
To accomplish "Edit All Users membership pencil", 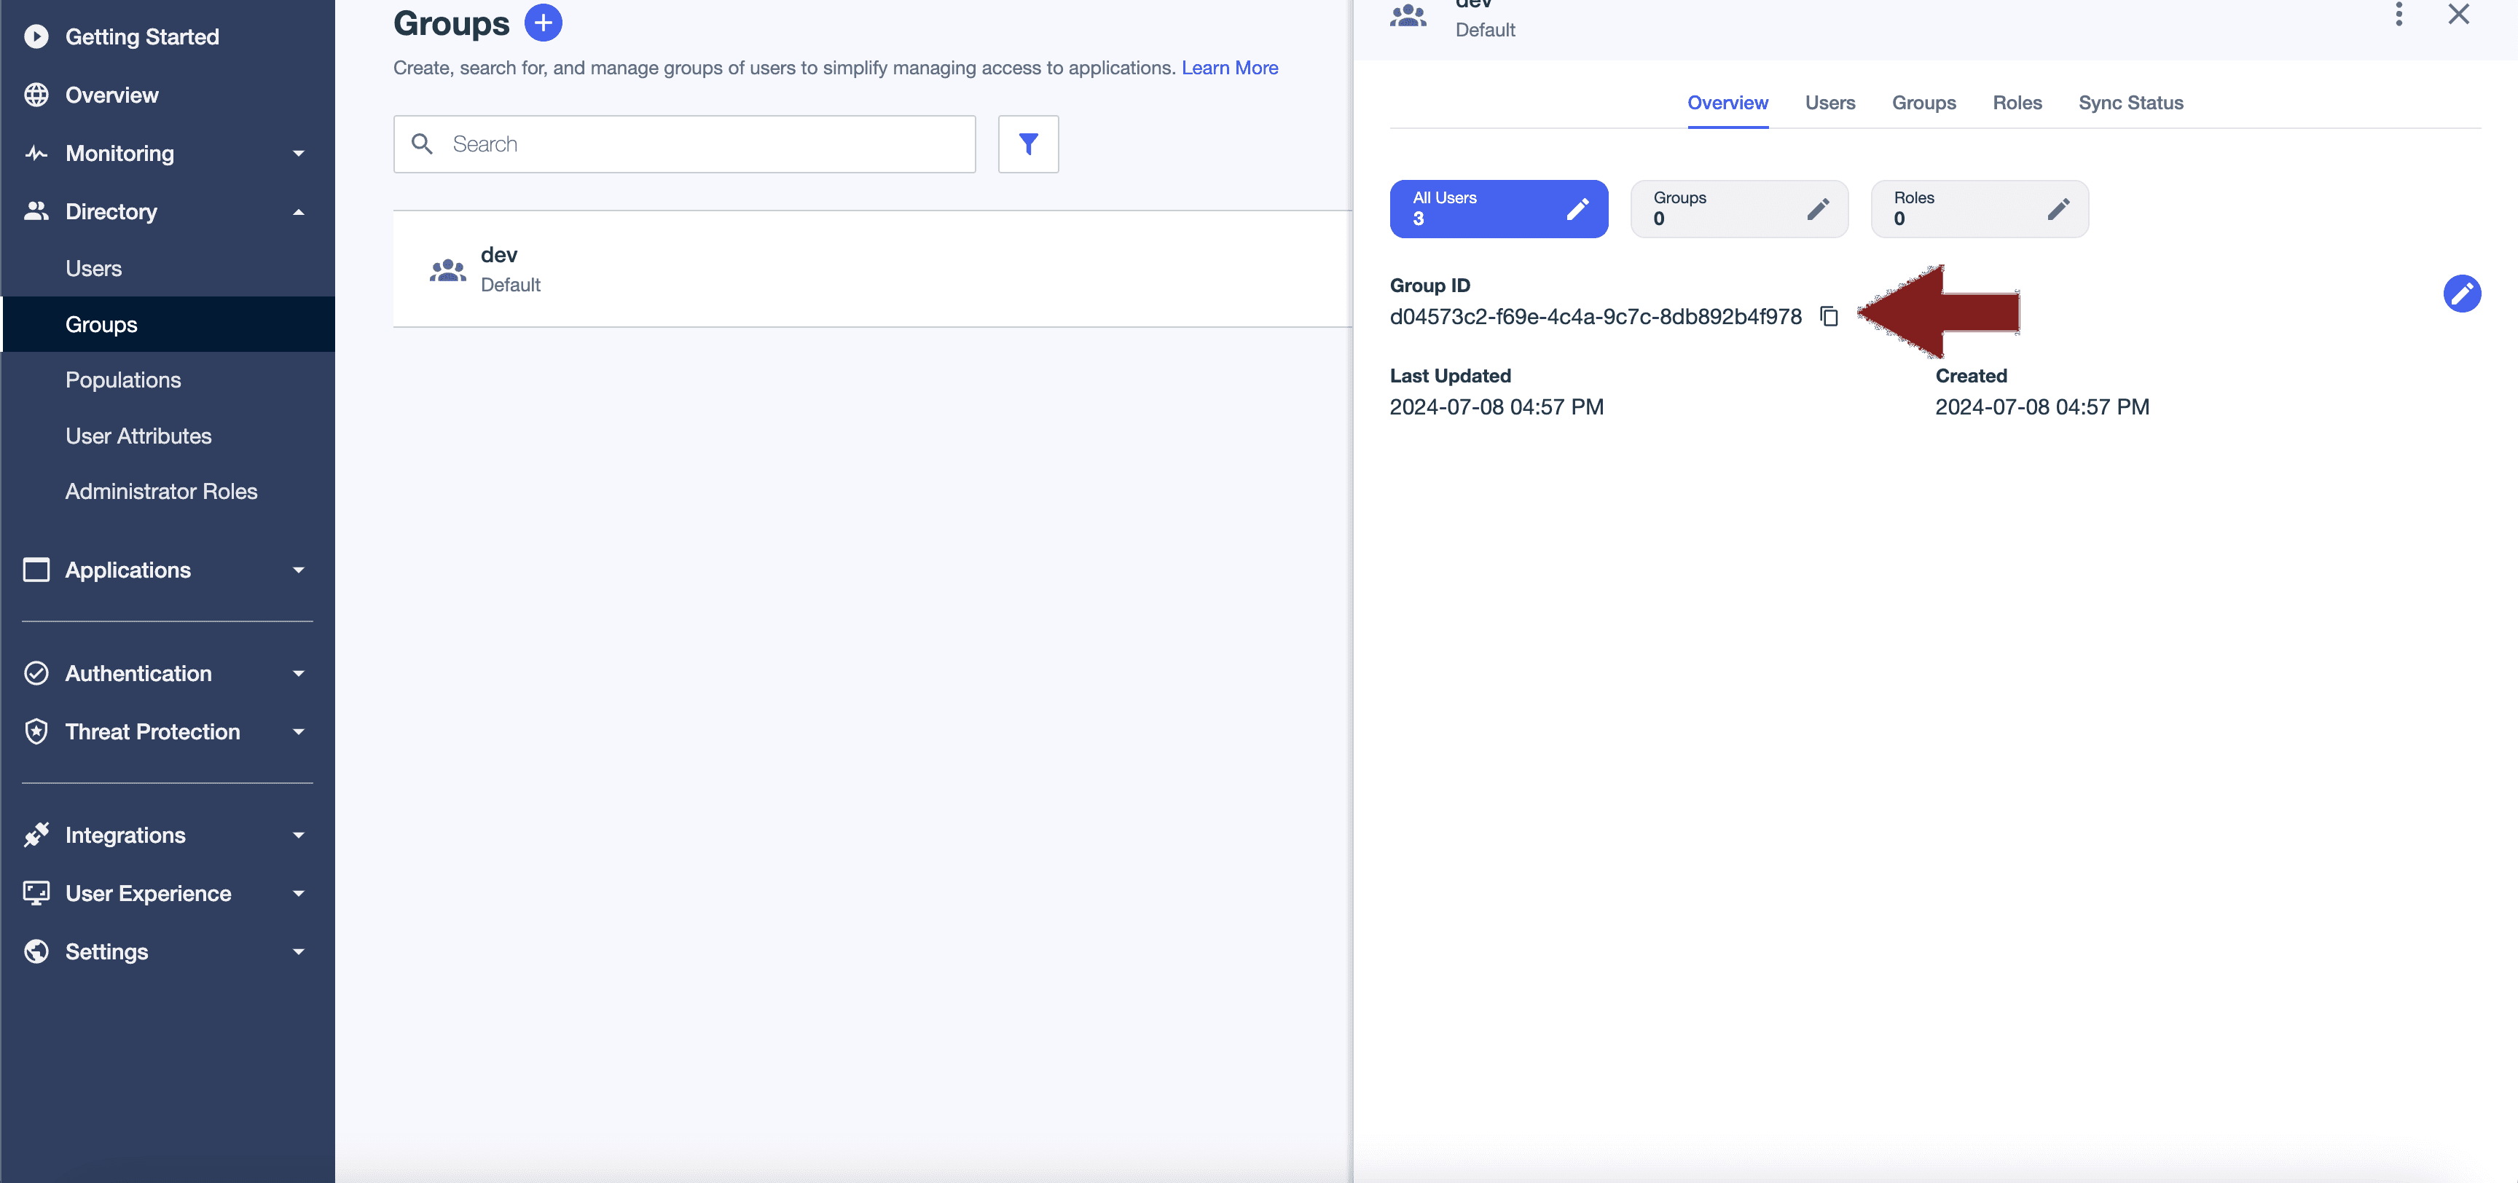I will point(1577,209).
